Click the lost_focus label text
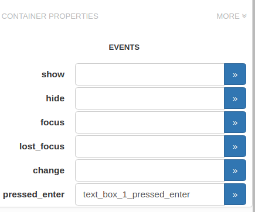The image size is (255, 212). [42, 146]
